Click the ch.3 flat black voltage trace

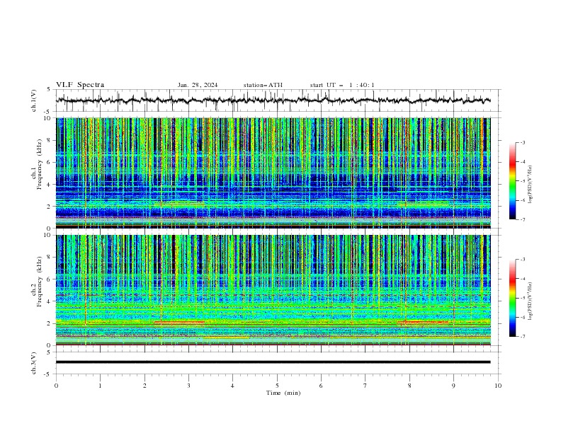(273, 362)
